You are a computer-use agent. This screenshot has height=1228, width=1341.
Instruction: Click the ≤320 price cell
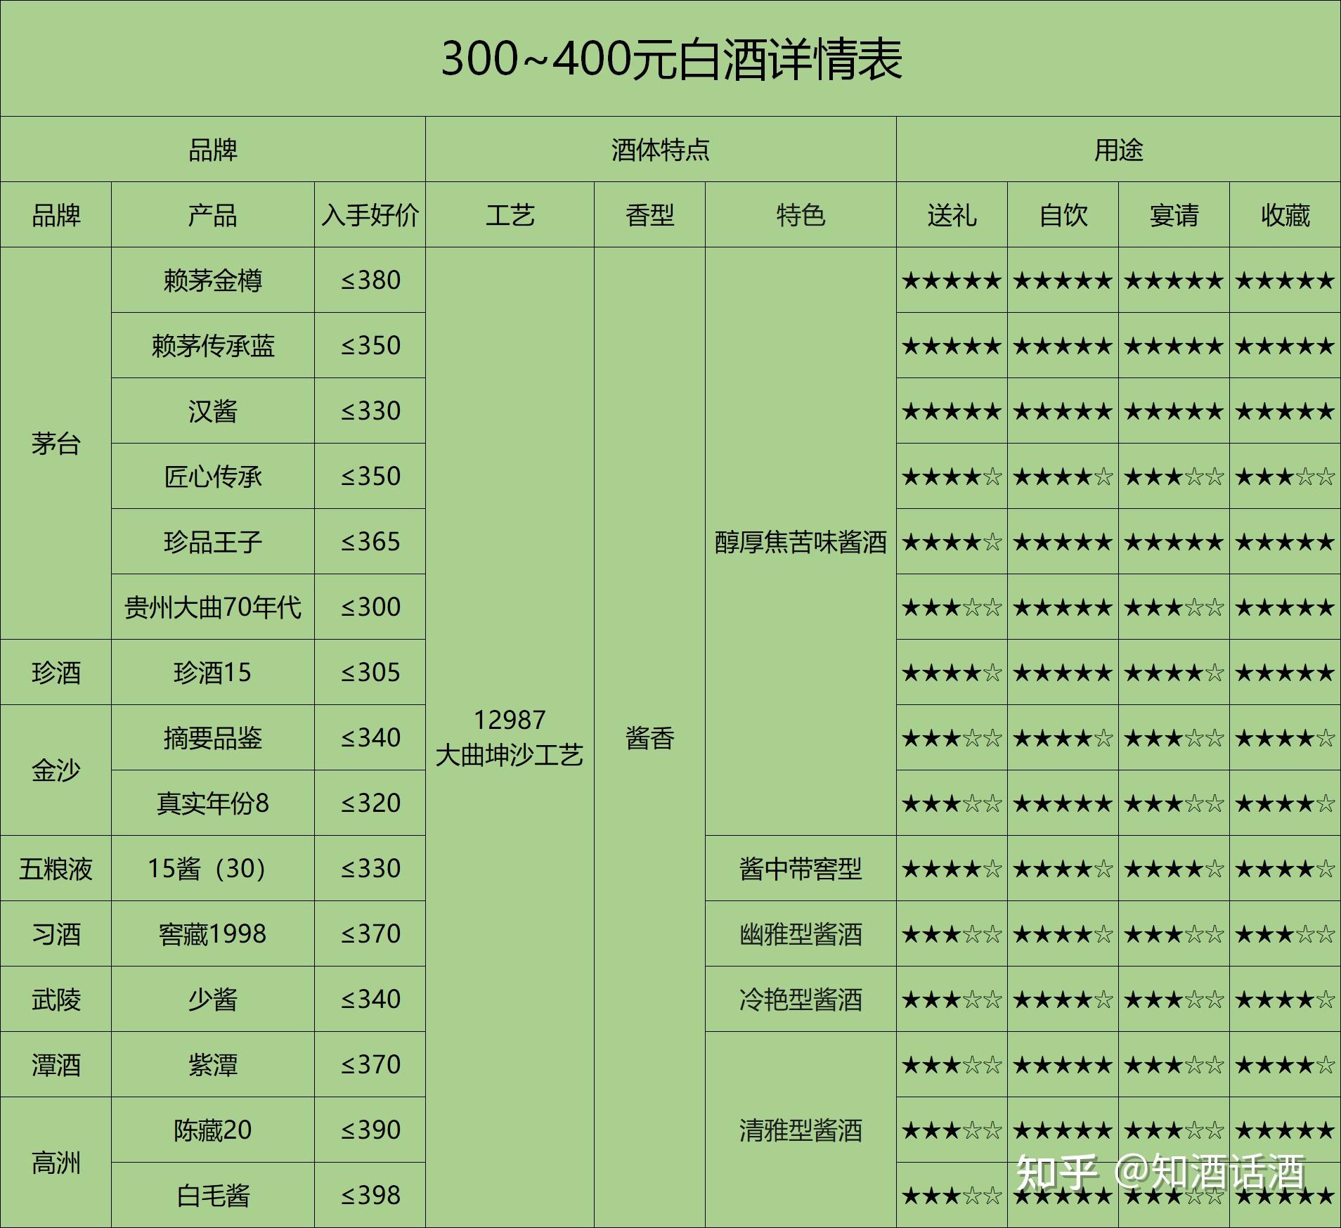(x=370, y=803)
